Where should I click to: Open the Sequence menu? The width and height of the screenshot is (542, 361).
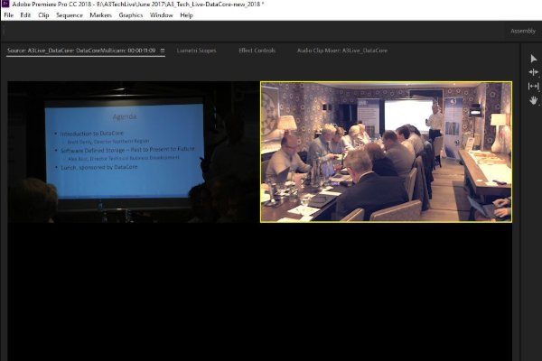point(69,15)
